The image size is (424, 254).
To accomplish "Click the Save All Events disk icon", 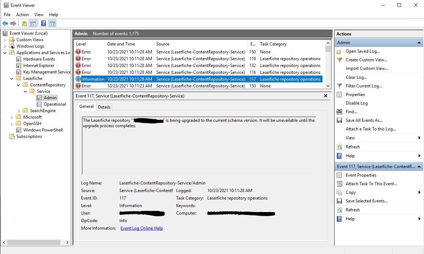I will 339,120.
